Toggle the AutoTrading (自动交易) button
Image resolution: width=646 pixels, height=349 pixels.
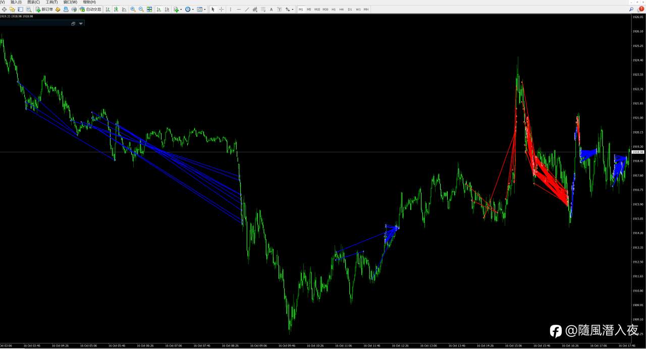coord(90,9)
